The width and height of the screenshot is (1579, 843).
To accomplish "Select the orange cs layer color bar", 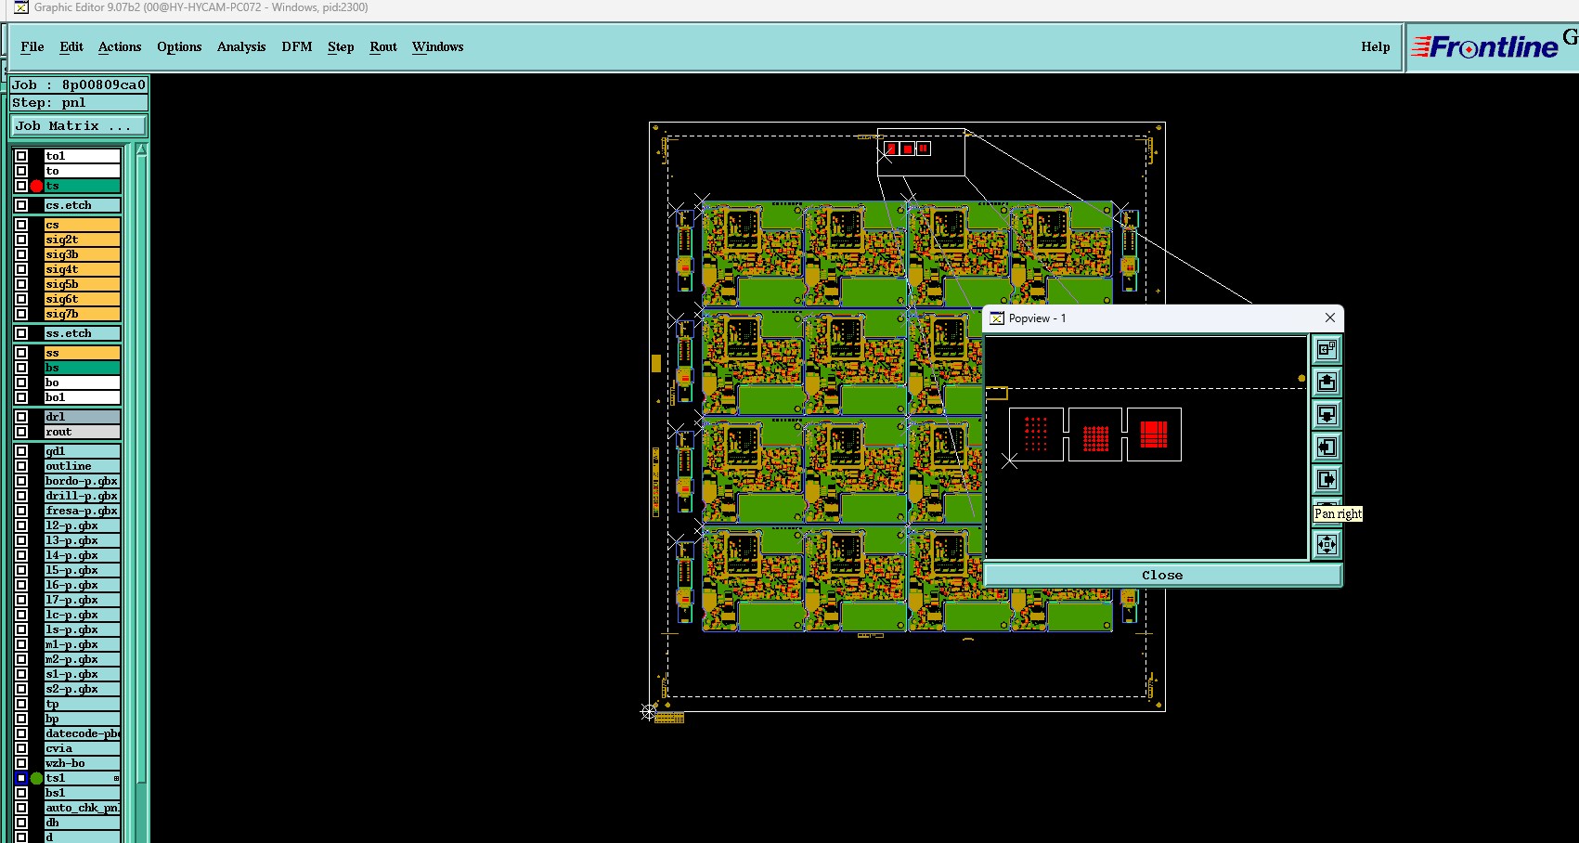I will [83, 225].
